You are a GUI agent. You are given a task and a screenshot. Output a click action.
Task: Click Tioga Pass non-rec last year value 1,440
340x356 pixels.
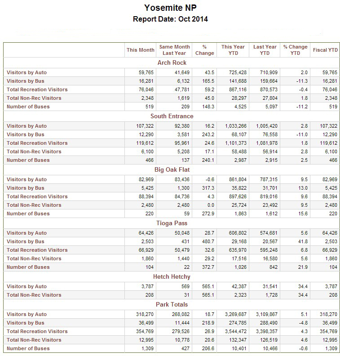click(x=184, y=258)
